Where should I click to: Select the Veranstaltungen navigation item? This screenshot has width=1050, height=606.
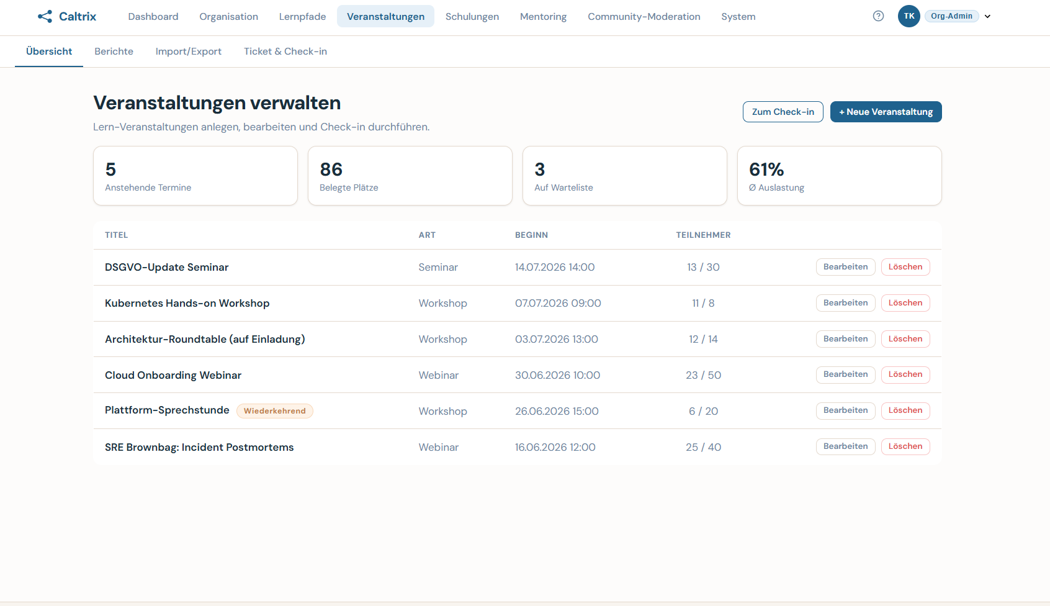pos(385,17)
